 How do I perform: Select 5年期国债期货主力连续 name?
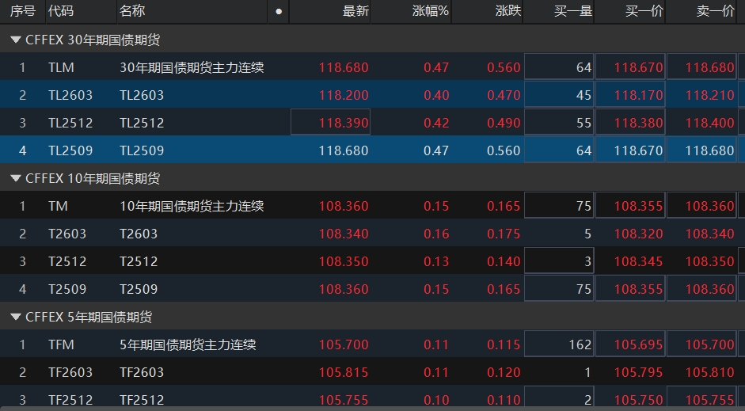point(188,344)
